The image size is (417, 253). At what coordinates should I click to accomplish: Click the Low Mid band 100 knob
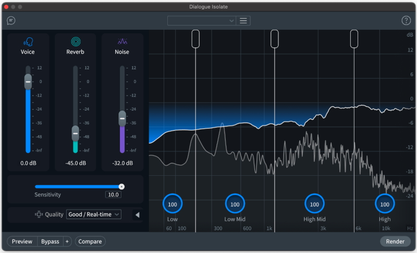(x=235, y=204)
